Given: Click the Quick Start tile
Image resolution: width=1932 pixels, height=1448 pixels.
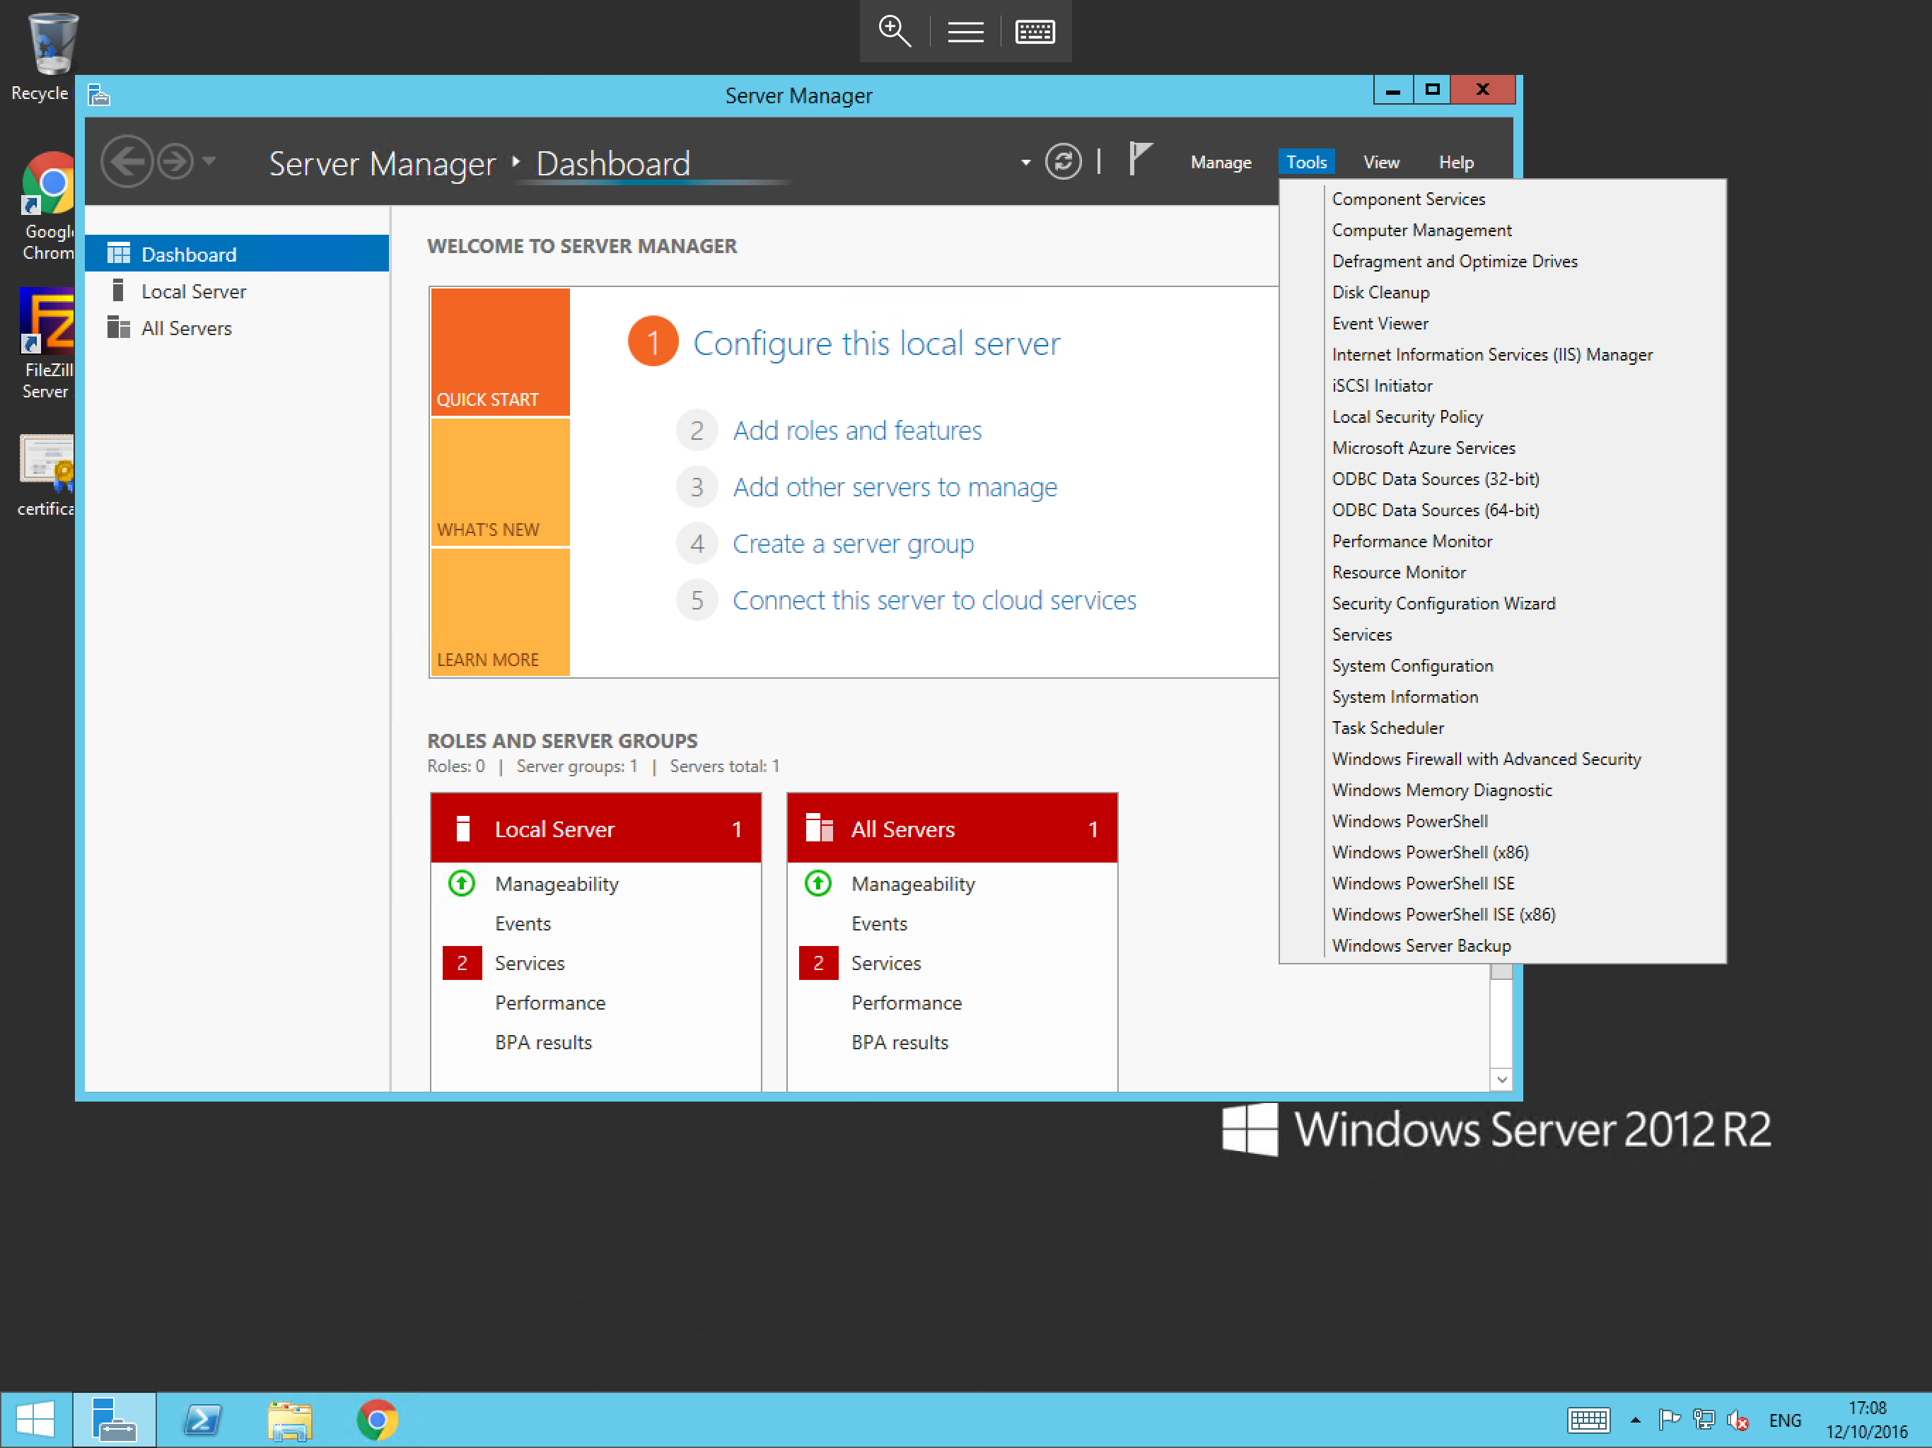Looking at the screenshot, I should point(499,351).
